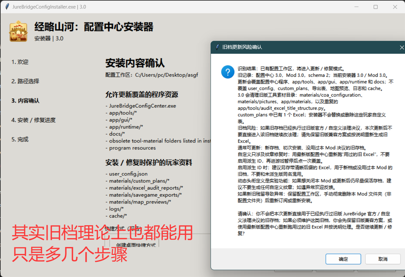405x277 pixels.
Task: Click the materials/map_previews/* entry
Action: point(138,201)
